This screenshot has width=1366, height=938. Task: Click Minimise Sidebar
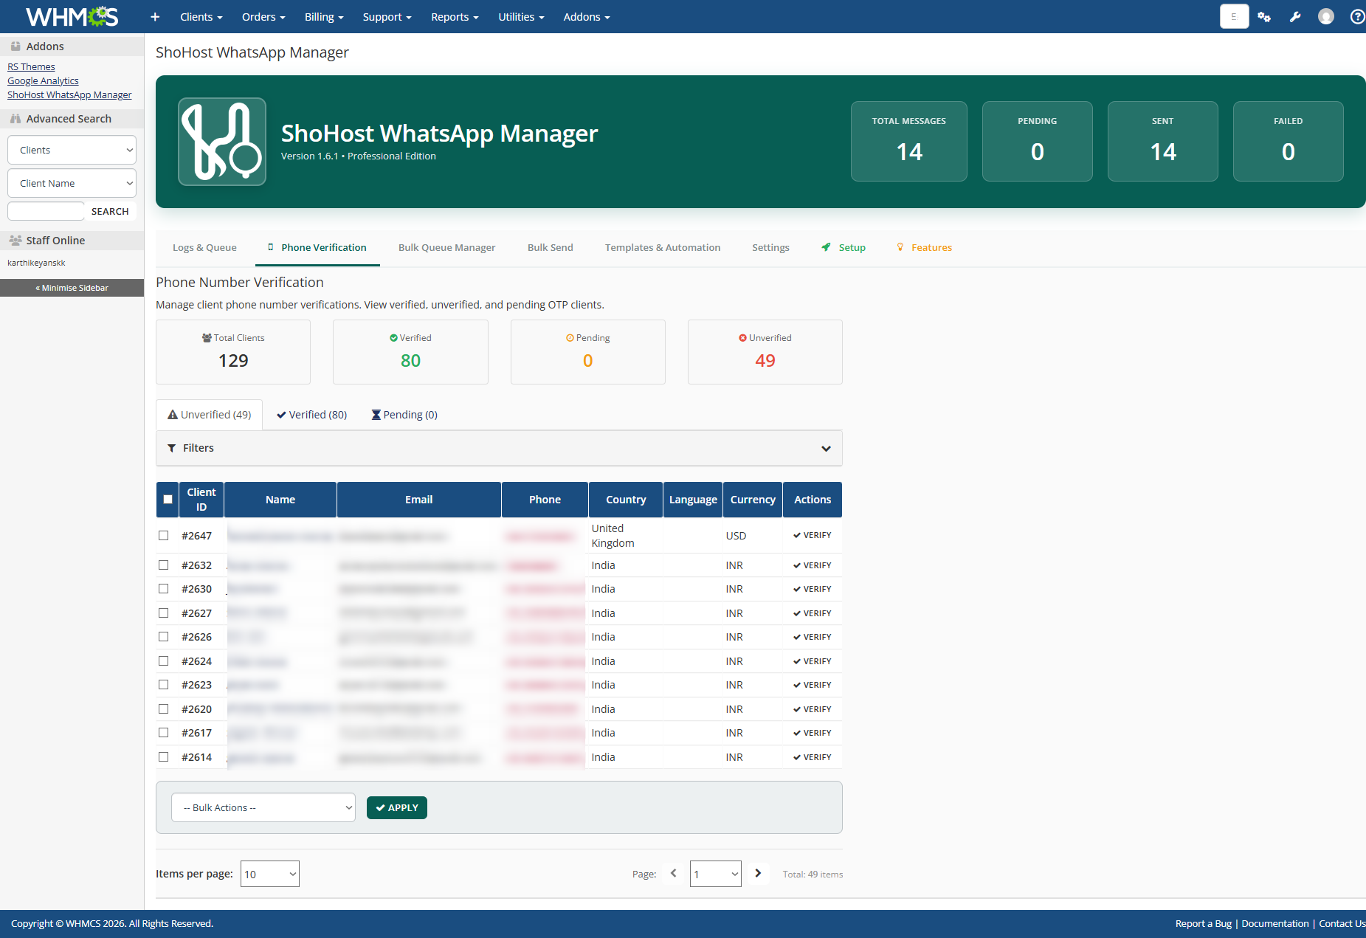click(72, 288)
